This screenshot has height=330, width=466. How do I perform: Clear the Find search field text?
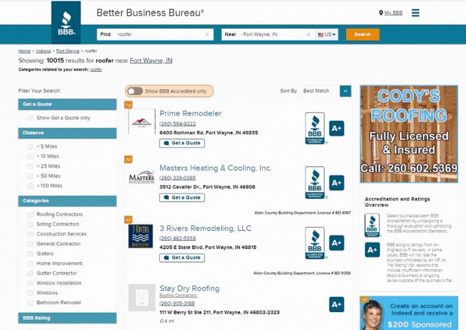(207, 34)
